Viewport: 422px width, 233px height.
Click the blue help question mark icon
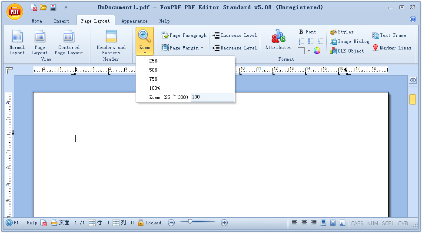[x=413, y=19]
